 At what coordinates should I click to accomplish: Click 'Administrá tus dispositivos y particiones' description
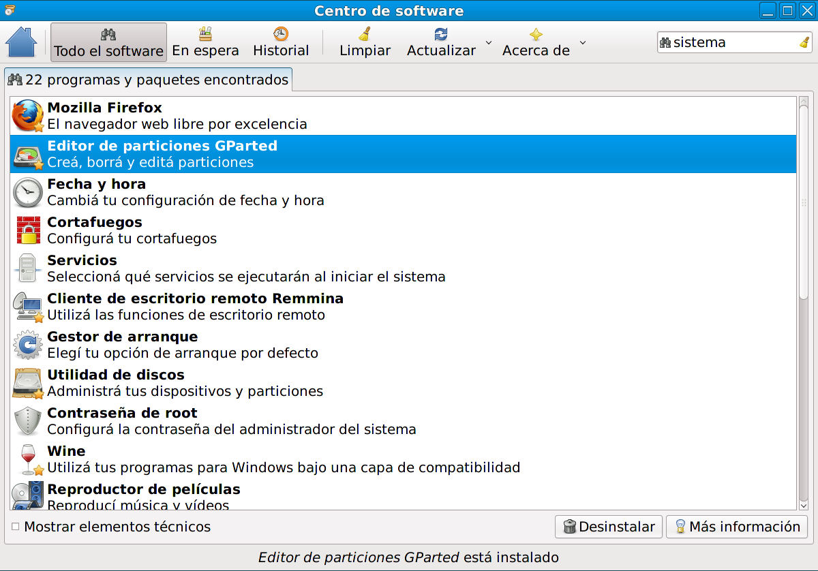tap(185, 391)
